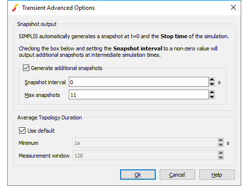Increase Snapshot interval with up arrow

click(x=212, y=79)
